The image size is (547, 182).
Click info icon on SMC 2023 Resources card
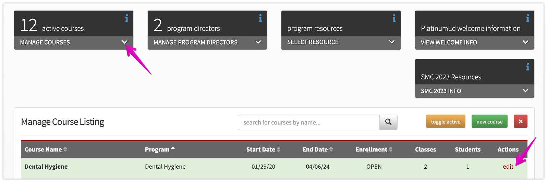pyautogui.click(x=528, y=67)
